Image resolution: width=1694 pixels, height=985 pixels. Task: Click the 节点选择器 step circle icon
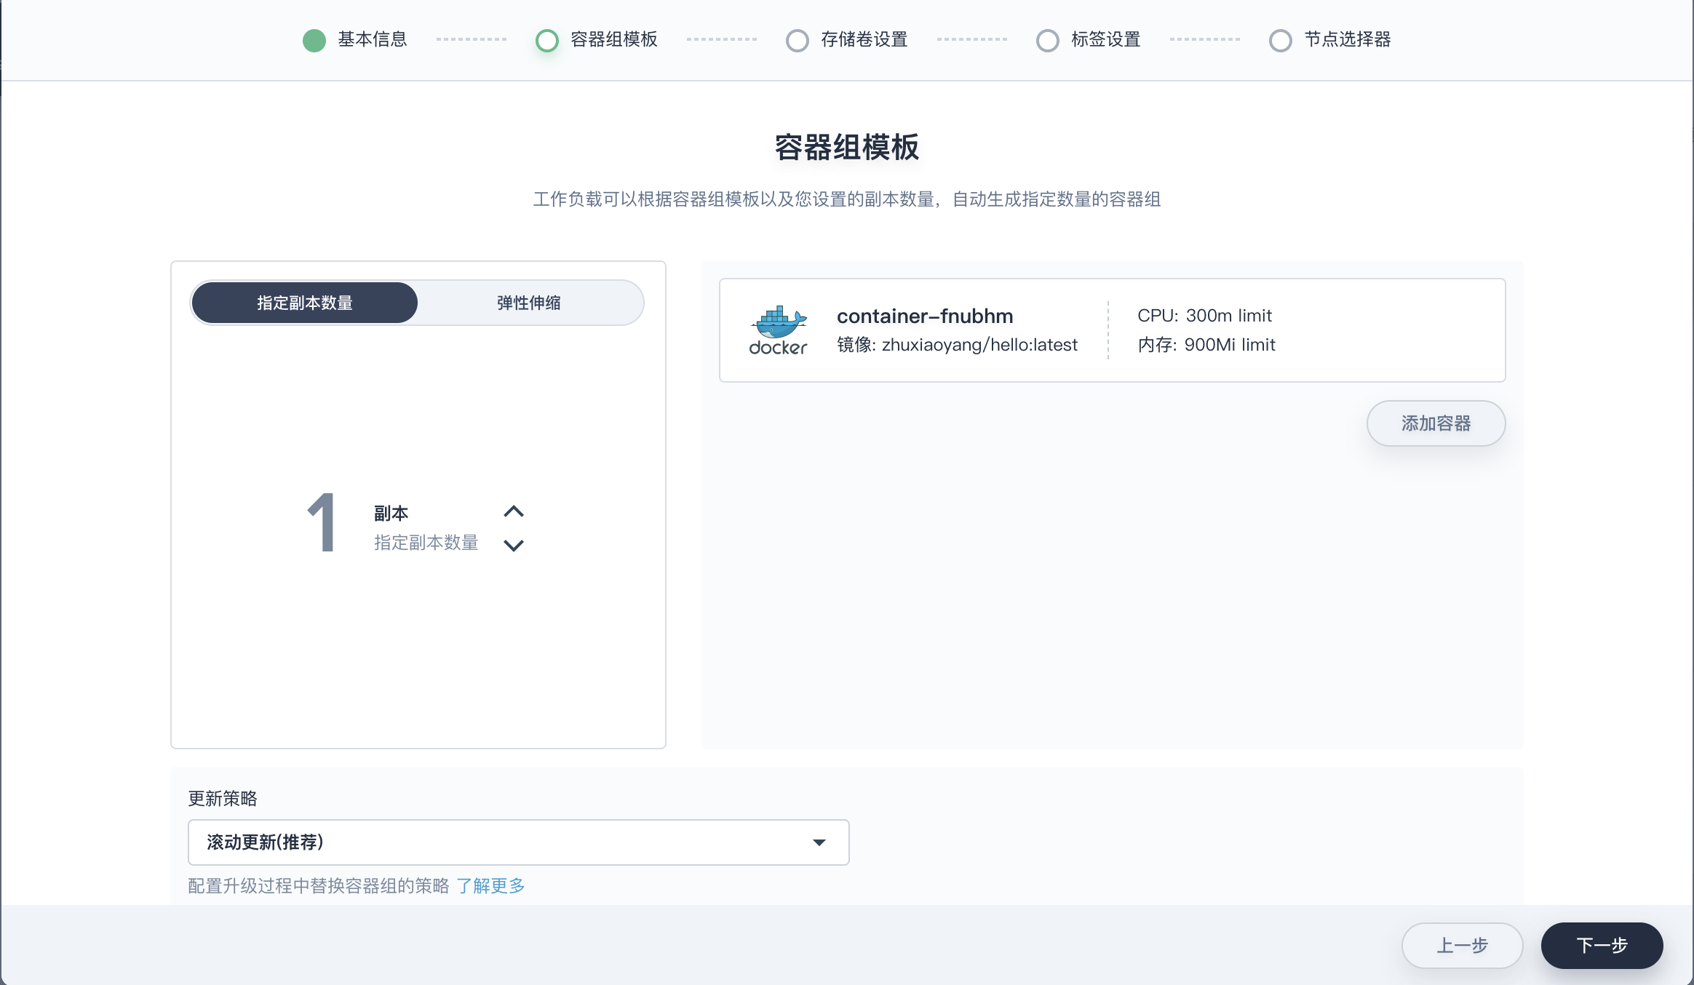tap(1281, 40)
